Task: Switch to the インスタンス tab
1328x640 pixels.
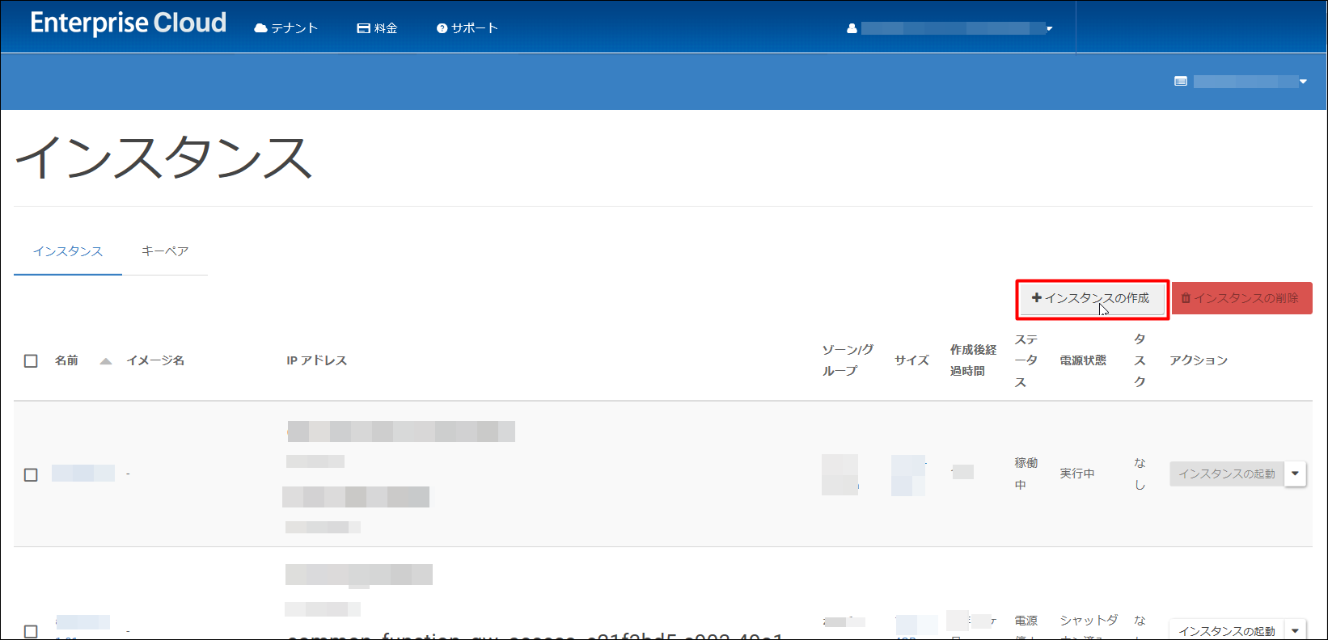Action: point(68,251)
